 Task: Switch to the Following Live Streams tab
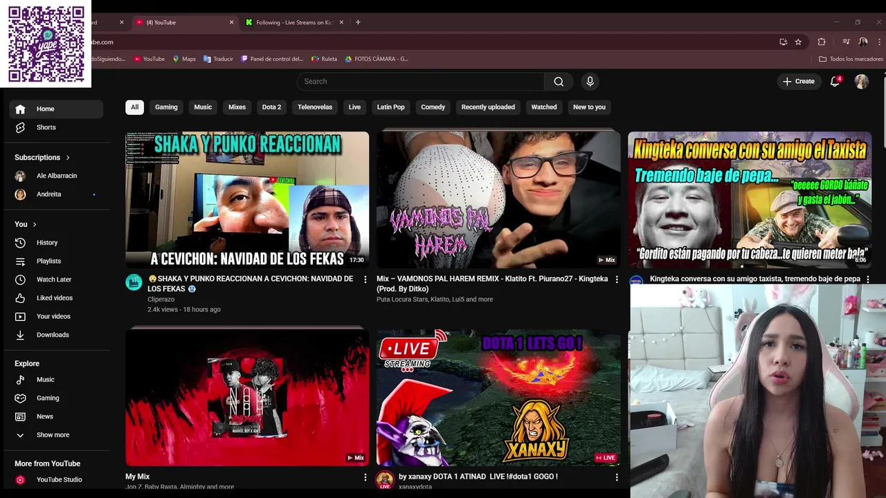coord(294,22)
